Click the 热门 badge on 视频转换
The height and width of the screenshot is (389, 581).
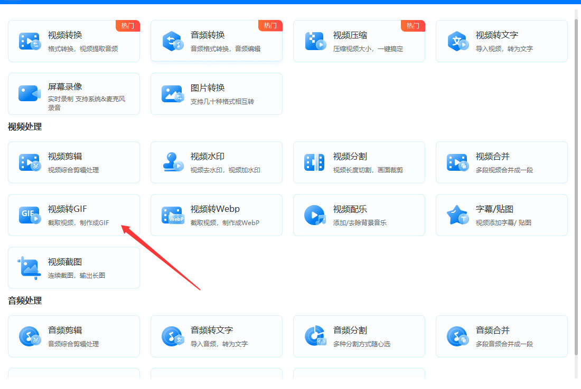[x=128, y=26]
